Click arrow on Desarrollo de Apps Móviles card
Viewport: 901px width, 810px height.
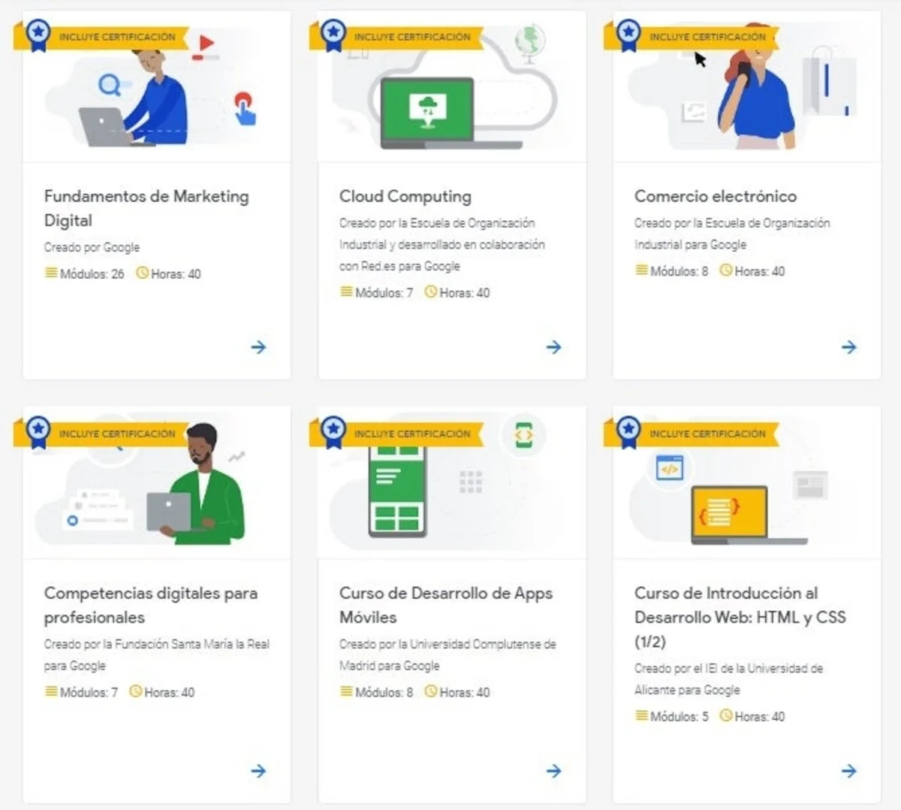pos(553,771)
